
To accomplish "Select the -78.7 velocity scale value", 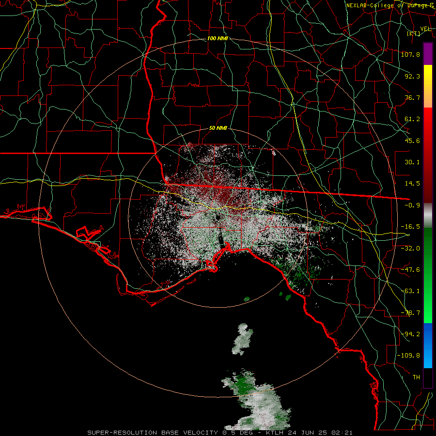I will pos(410,313).
